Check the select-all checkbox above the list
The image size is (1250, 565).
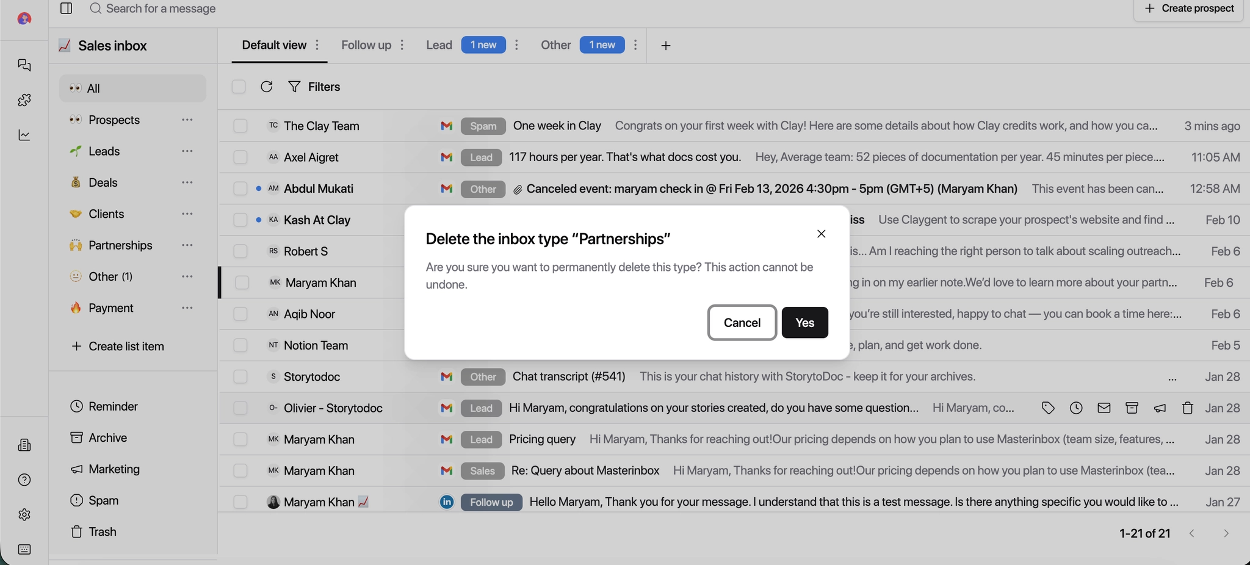[x=239, y=87]
